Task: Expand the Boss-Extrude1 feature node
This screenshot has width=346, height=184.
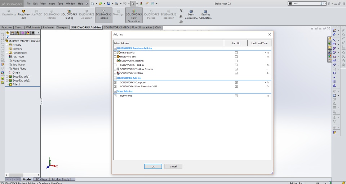Action: click(7, 77)
